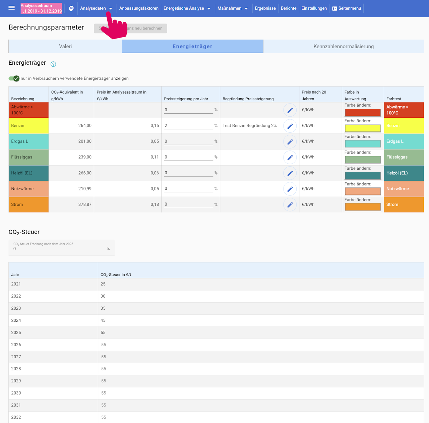Image resolution: width=429 pixels, height=423 pixels.
Task: Open the Anpassungsfaktoren page
Action: coord(139,8)
